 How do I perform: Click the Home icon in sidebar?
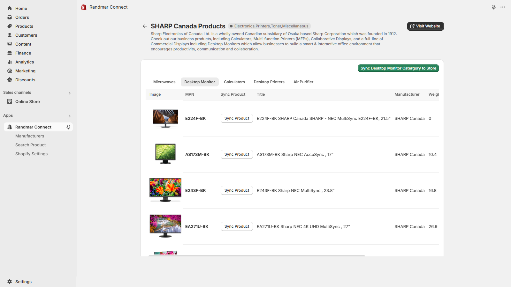click(10, 8)
